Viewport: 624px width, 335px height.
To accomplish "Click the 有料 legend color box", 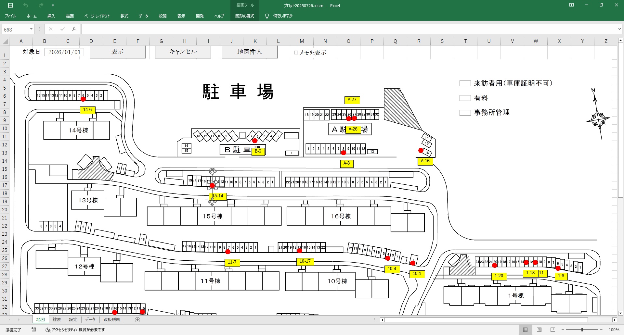I will click(465, 98).
